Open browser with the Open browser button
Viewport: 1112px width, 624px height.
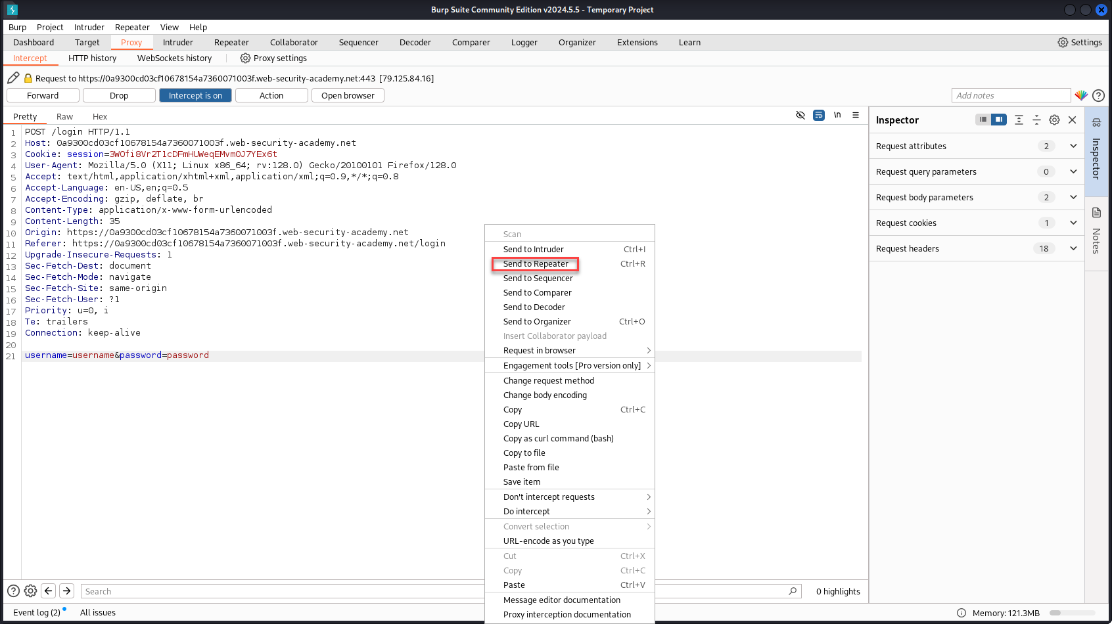pos(348,95)
